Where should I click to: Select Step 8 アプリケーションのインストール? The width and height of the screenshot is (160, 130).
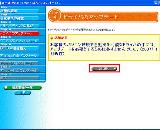click(x=20, y=71)
